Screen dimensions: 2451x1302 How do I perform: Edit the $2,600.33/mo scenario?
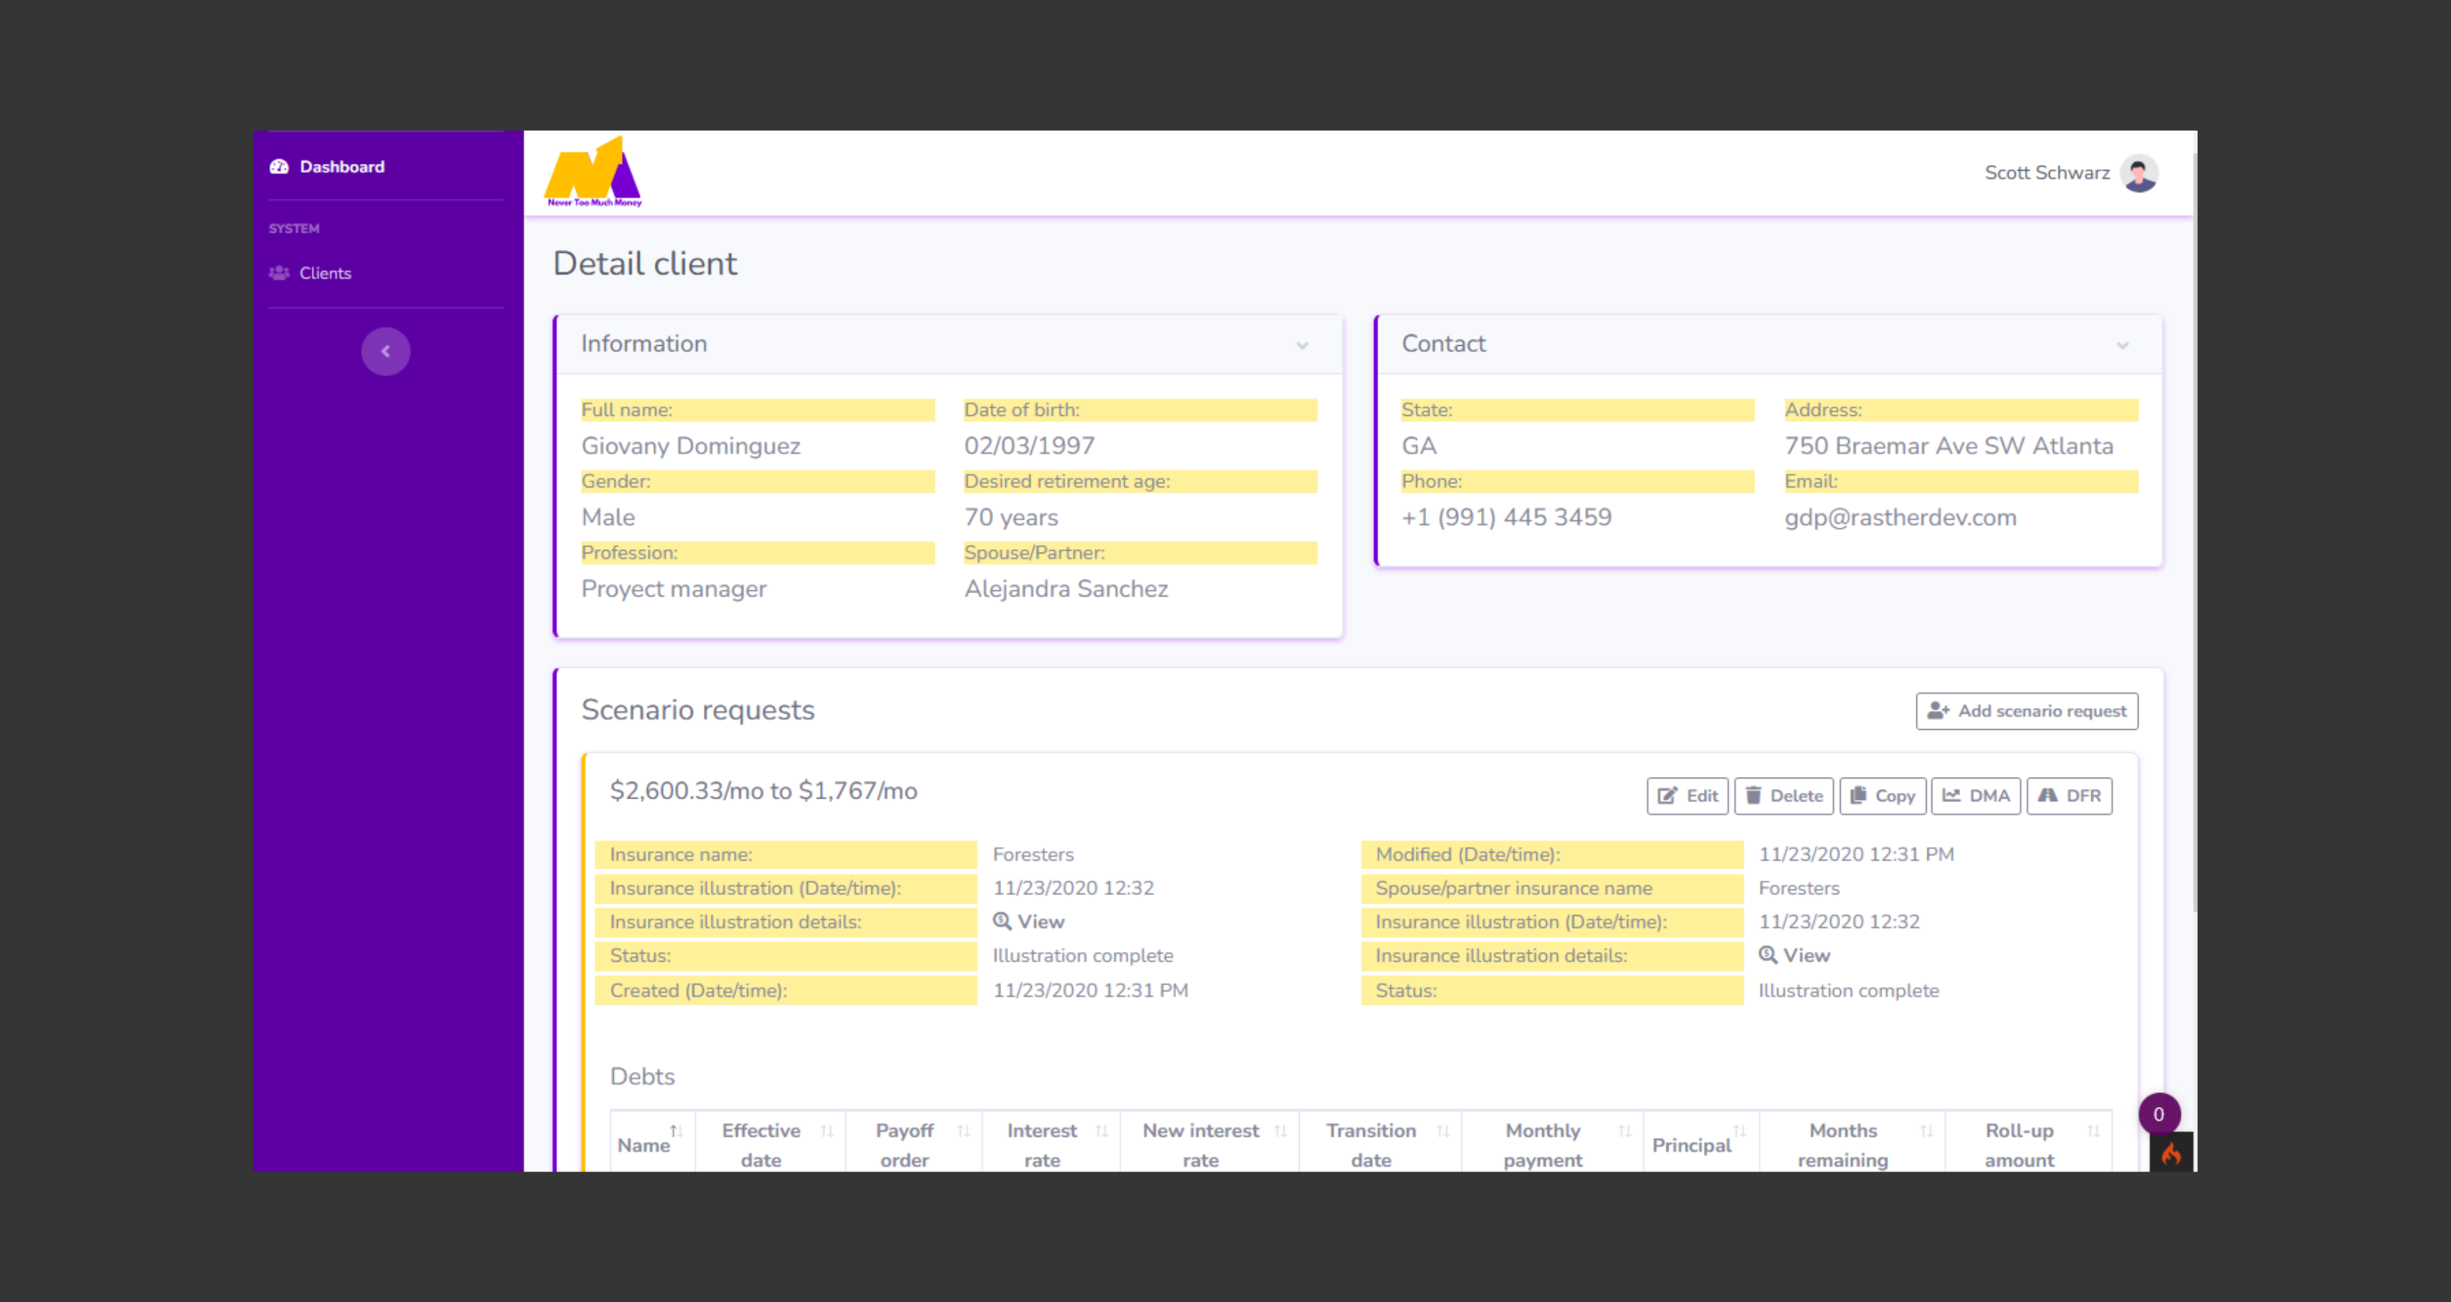[x=1687, y=796]
